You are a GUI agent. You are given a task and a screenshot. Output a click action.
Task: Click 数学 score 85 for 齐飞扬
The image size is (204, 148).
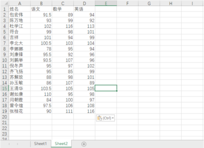click(x=63, y=71)
